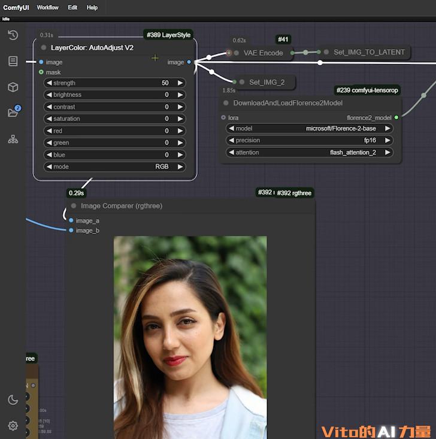Viewport: 436px width, 439px height.
Task: Click AutoAdjust image output socket
Action: [x=189, y=62]
